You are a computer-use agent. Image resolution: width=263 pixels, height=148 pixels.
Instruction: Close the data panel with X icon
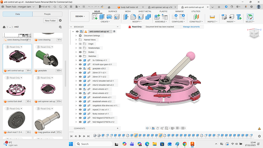pyautogui.click(x=66, y=7)
